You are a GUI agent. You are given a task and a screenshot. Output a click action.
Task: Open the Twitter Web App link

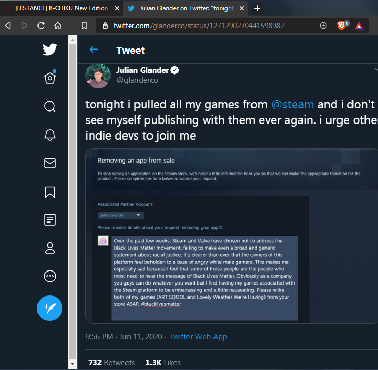[198, 337]
